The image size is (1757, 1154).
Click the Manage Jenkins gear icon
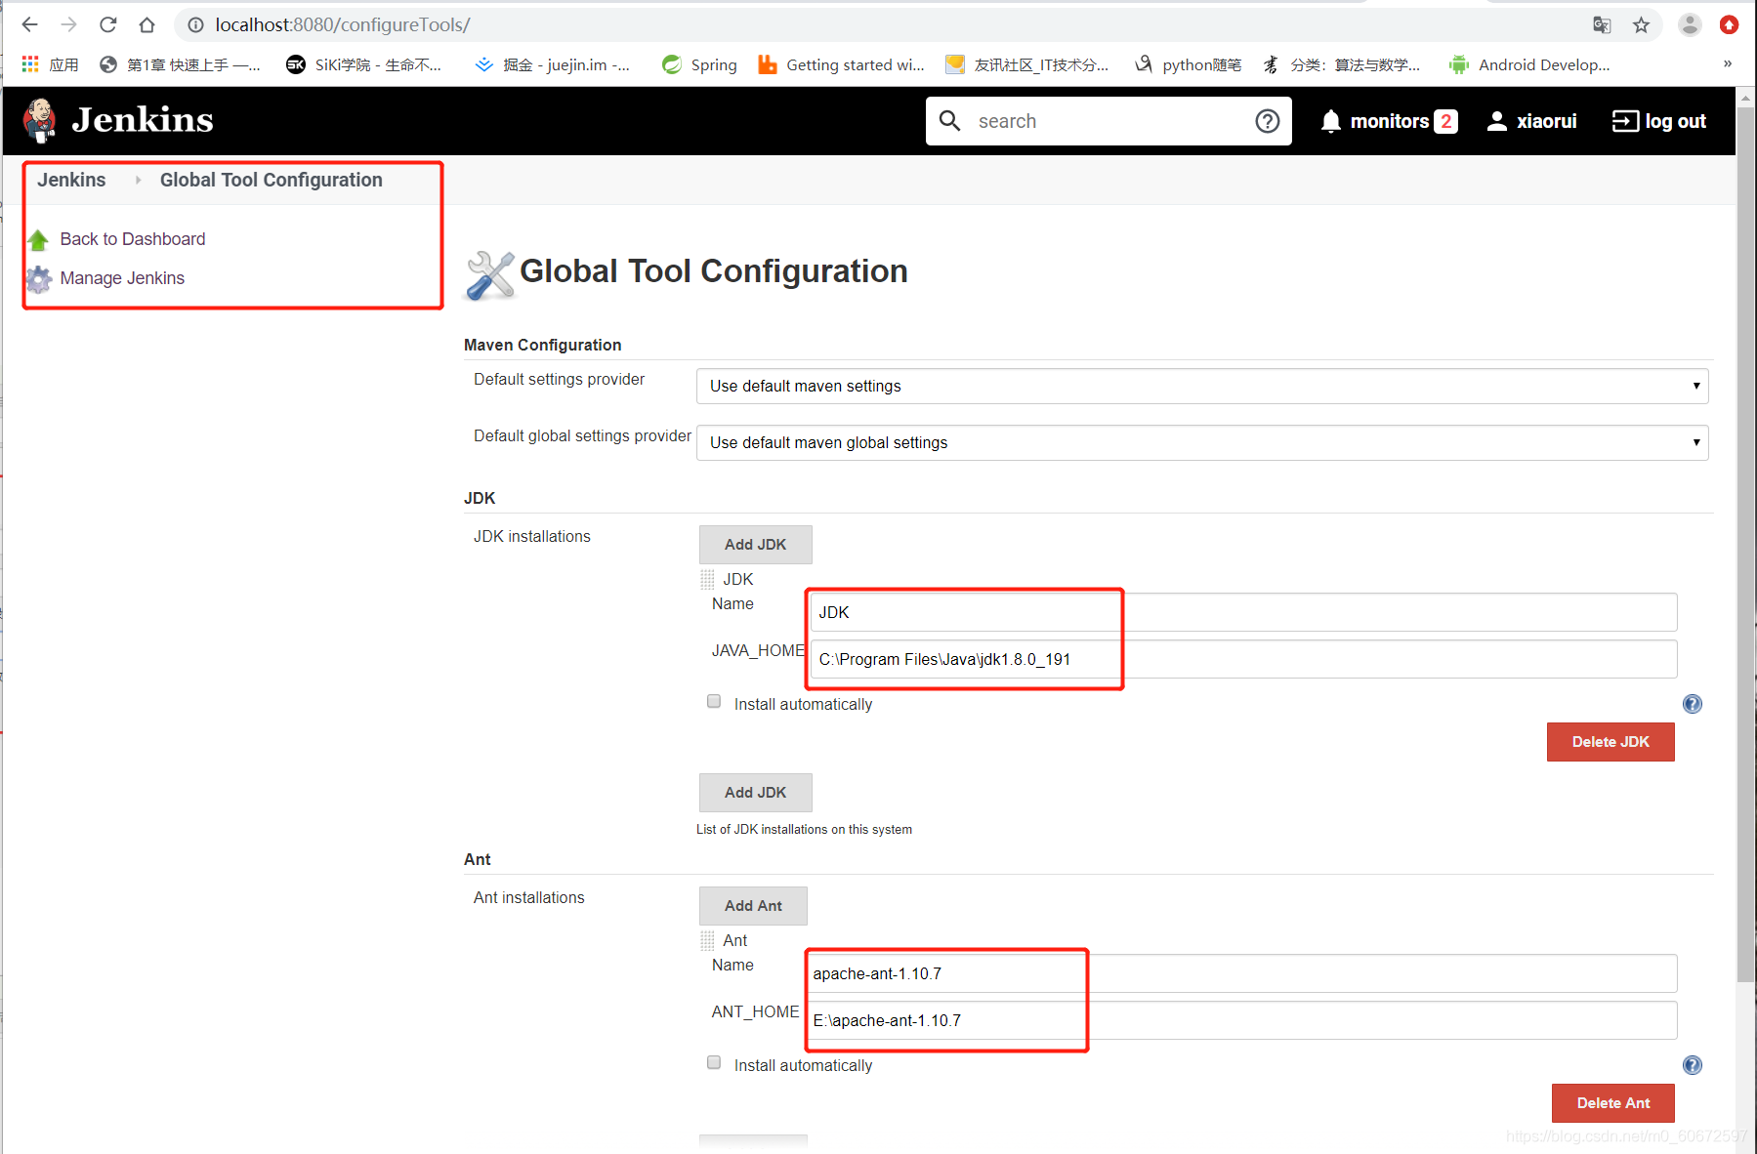(38, 279)
